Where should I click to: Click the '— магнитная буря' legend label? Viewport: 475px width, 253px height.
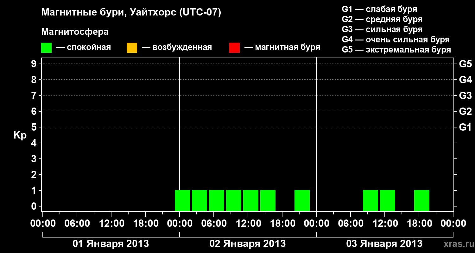pos(282,48)
